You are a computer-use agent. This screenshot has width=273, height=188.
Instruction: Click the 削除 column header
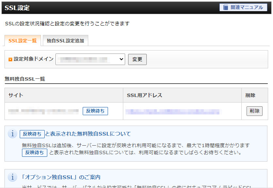click(x=255, y=95)
